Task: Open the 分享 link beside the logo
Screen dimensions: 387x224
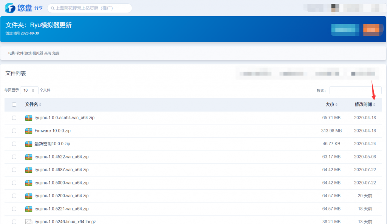Action: click(39, 8)
